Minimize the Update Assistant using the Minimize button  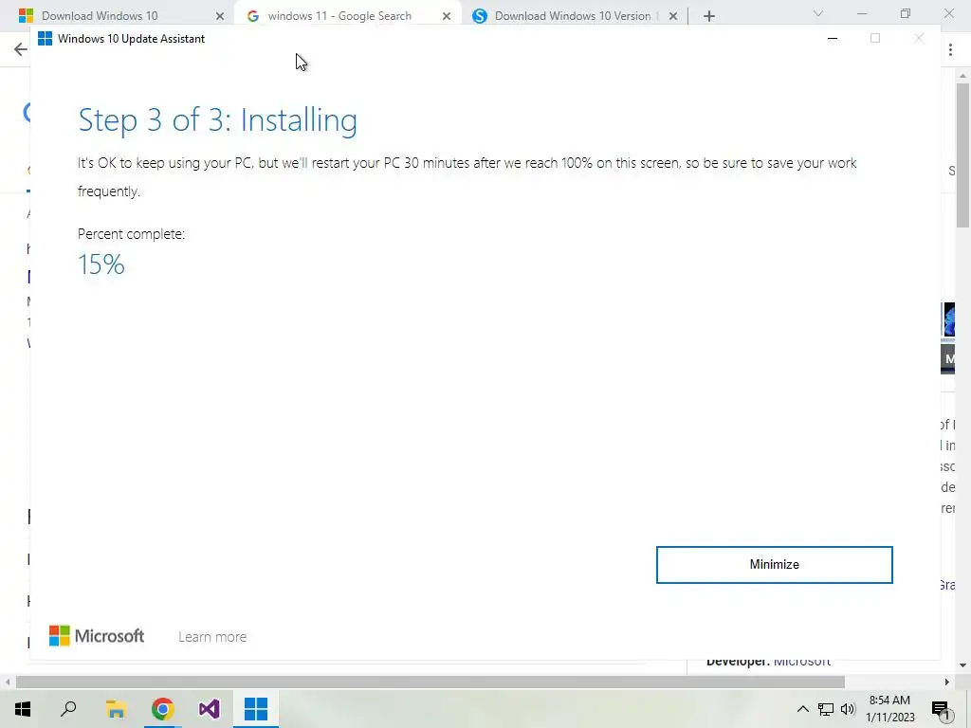tap(774, 565)
